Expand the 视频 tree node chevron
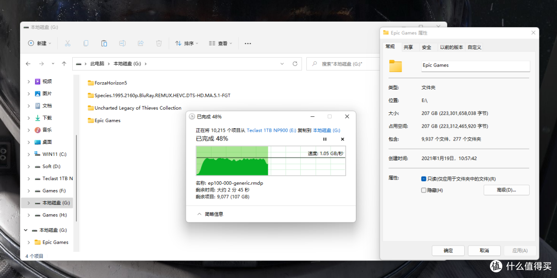The image size is (557, 278). pos(28,81)
